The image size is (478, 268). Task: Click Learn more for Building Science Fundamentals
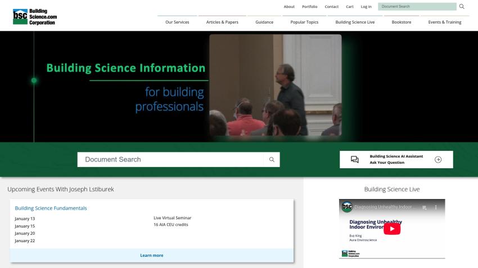click(151, 255)
